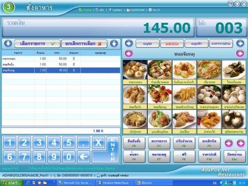Click pink right arrow above ปิดหน้าจอ button
The width and height of the screenshot is (248, 186).
[x=241, y=143]
